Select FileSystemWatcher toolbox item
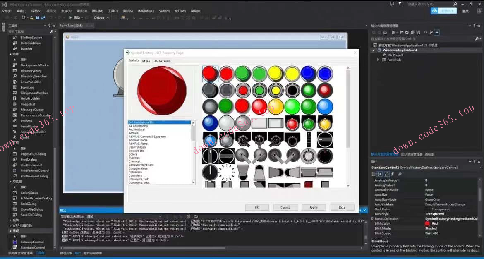 [x=34, y=93]
